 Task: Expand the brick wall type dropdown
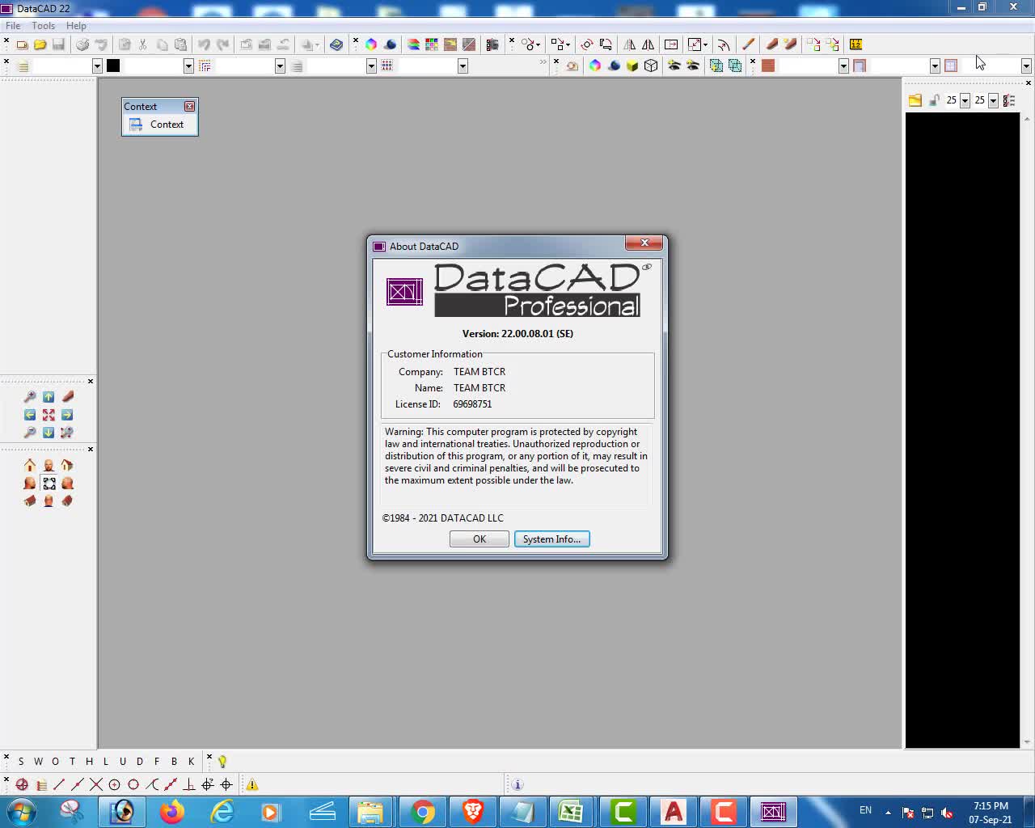coord(843,66)
